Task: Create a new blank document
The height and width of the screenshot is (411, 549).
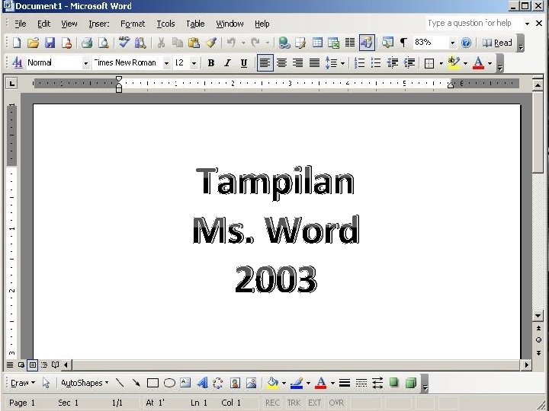Action: pyautogui.click(x=17, y=43)
